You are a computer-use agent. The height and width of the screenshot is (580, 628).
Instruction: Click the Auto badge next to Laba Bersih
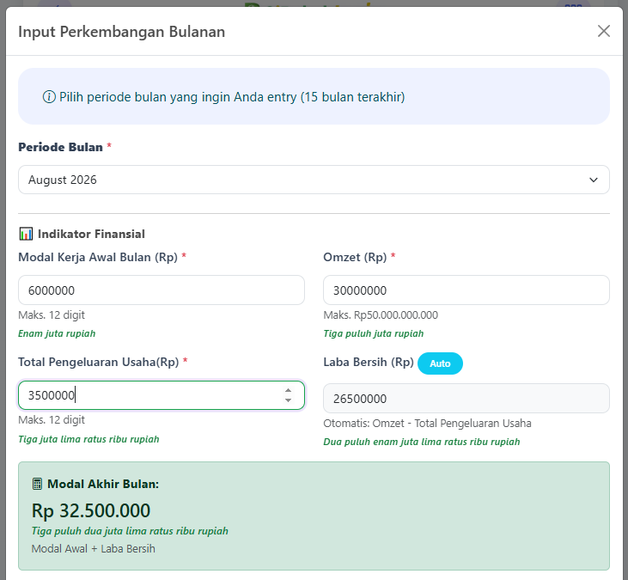click(x=440, y=363)
